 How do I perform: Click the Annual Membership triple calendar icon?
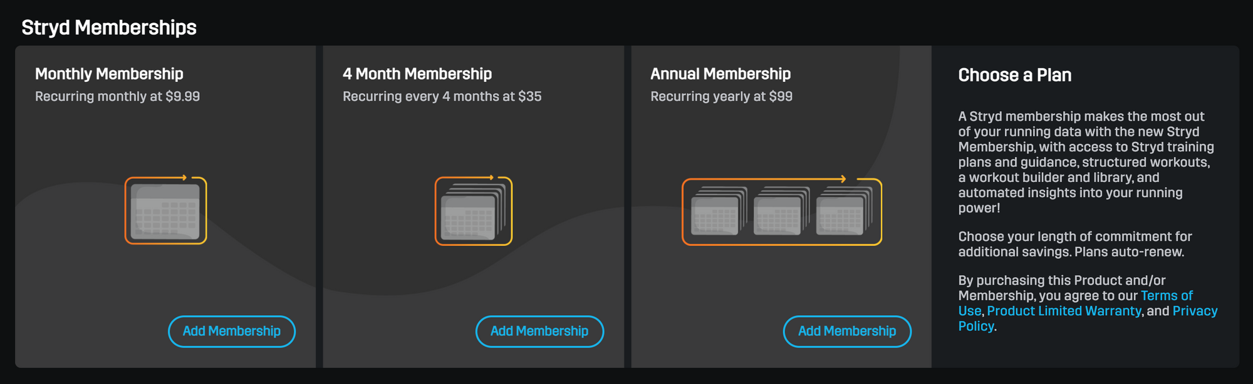pyautogui.click(x=781, y=213)
